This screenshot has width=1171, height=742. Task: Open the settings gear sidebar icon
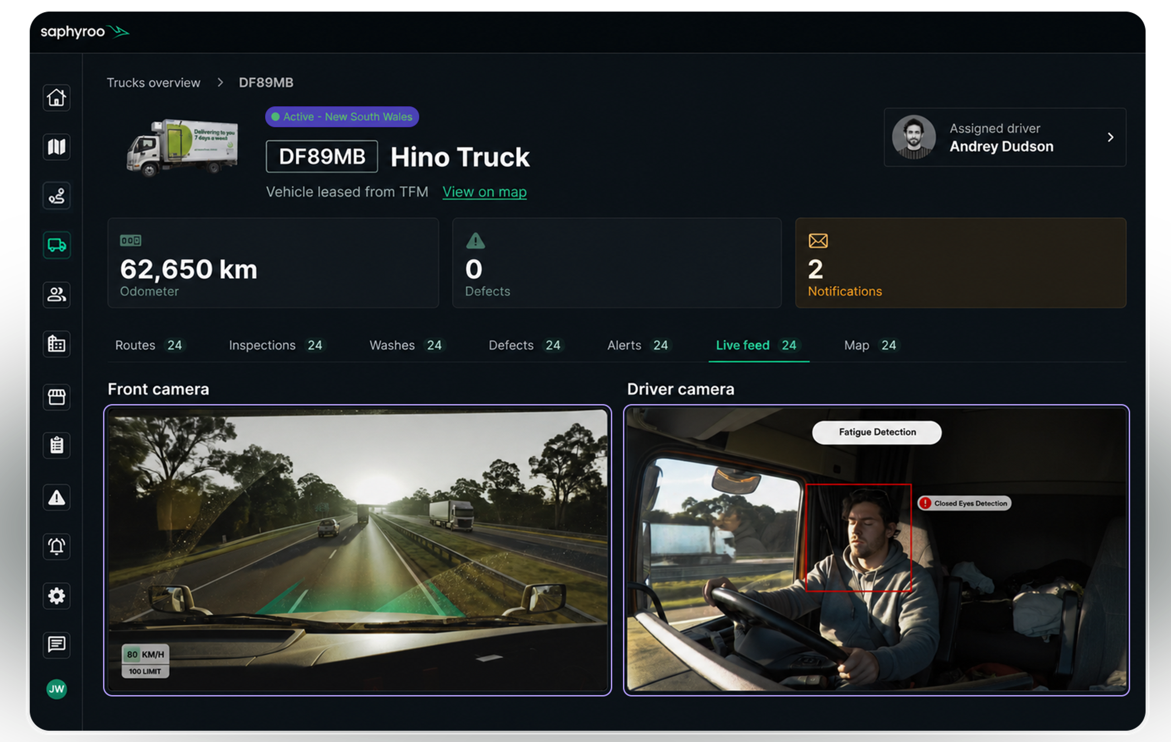[x=56, y=596]
